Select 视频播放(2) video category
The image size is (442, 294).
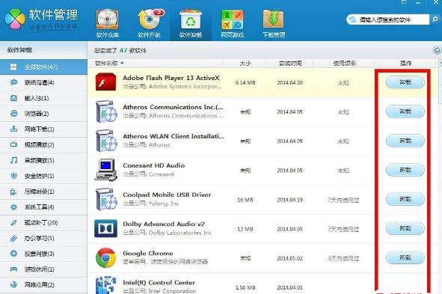coord(43,145)
